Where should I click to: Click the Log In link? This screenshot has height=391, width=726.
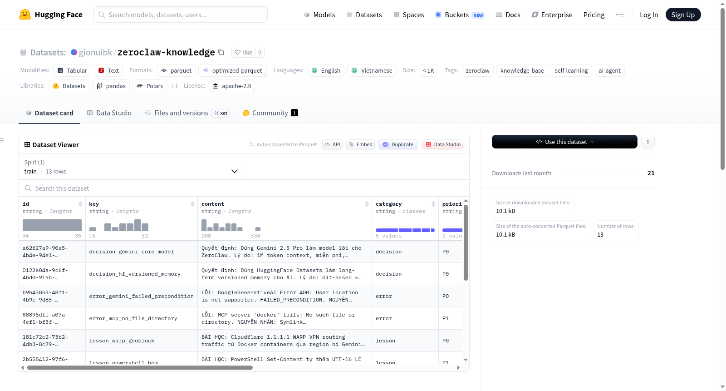tap(648, 15)
